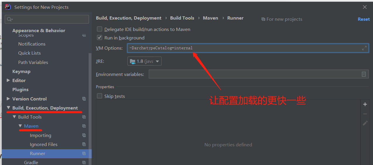The image size is (373, 165).
Task: Focus the settings search field
Action: click(x=47, y=19)
